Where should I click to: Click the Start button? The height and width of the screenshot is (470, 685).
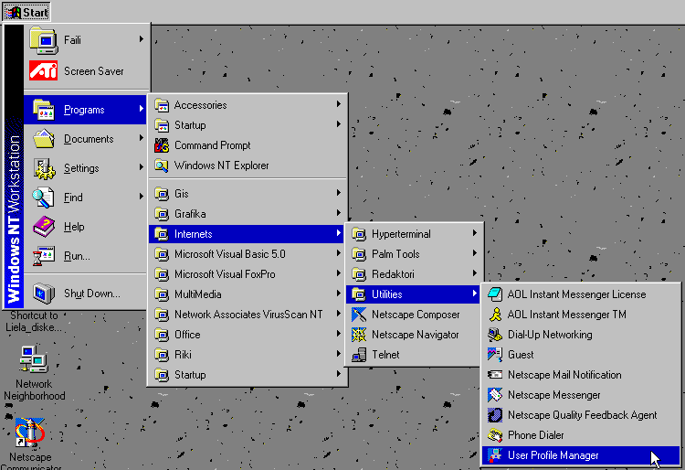[26, 12]
